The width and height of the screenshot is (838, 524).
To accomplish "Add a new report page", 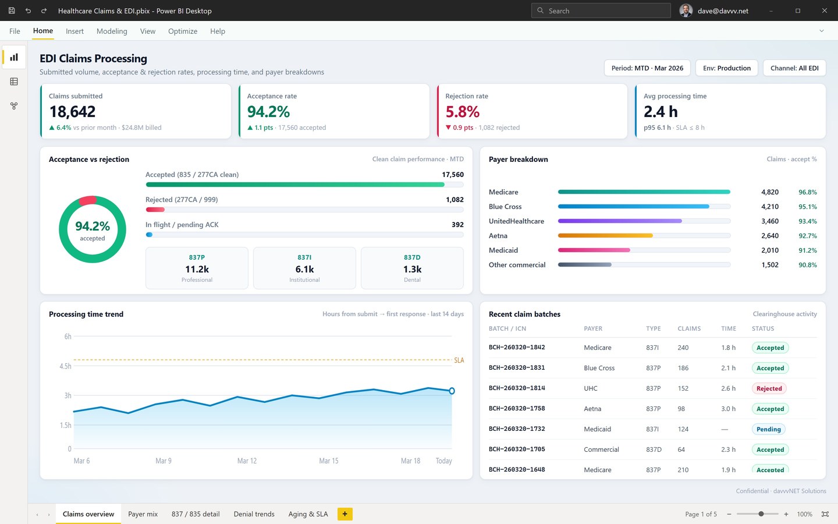I will 345,514.
